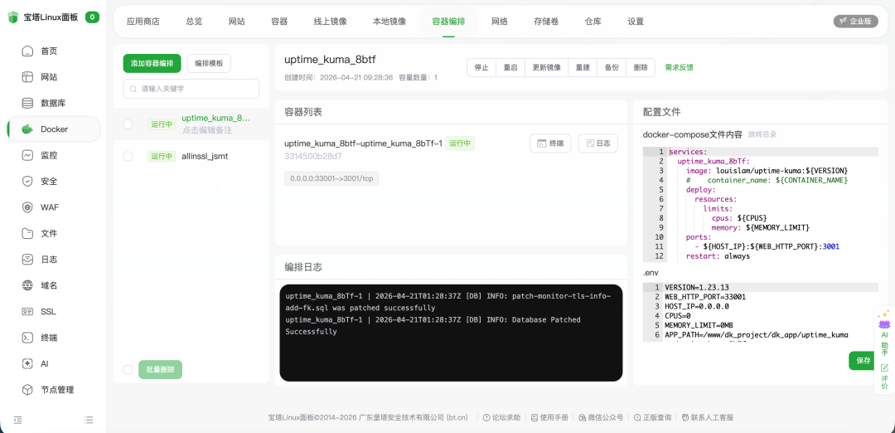Click 点击编辑备注 under uptime_kuma

pos(206,130)
